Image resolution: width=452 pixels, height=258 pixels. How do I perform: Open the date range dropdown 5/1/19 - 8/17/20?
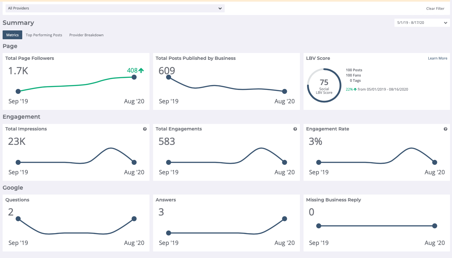pos(422,23)
